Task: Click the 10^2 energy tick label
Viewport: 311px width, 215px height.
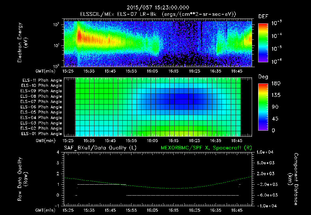Action: pyautogui.click(x=56, y=24)
